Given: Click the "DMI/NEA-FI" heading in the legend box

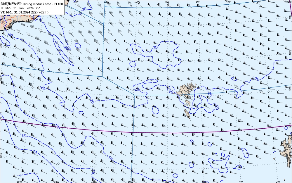Looking at the screenshot, I should pyautogui.click(x=11, y=4).
